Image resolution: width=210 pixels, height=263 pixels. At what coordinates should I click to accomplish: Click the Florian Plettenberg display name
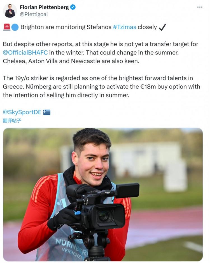(44, 7)
